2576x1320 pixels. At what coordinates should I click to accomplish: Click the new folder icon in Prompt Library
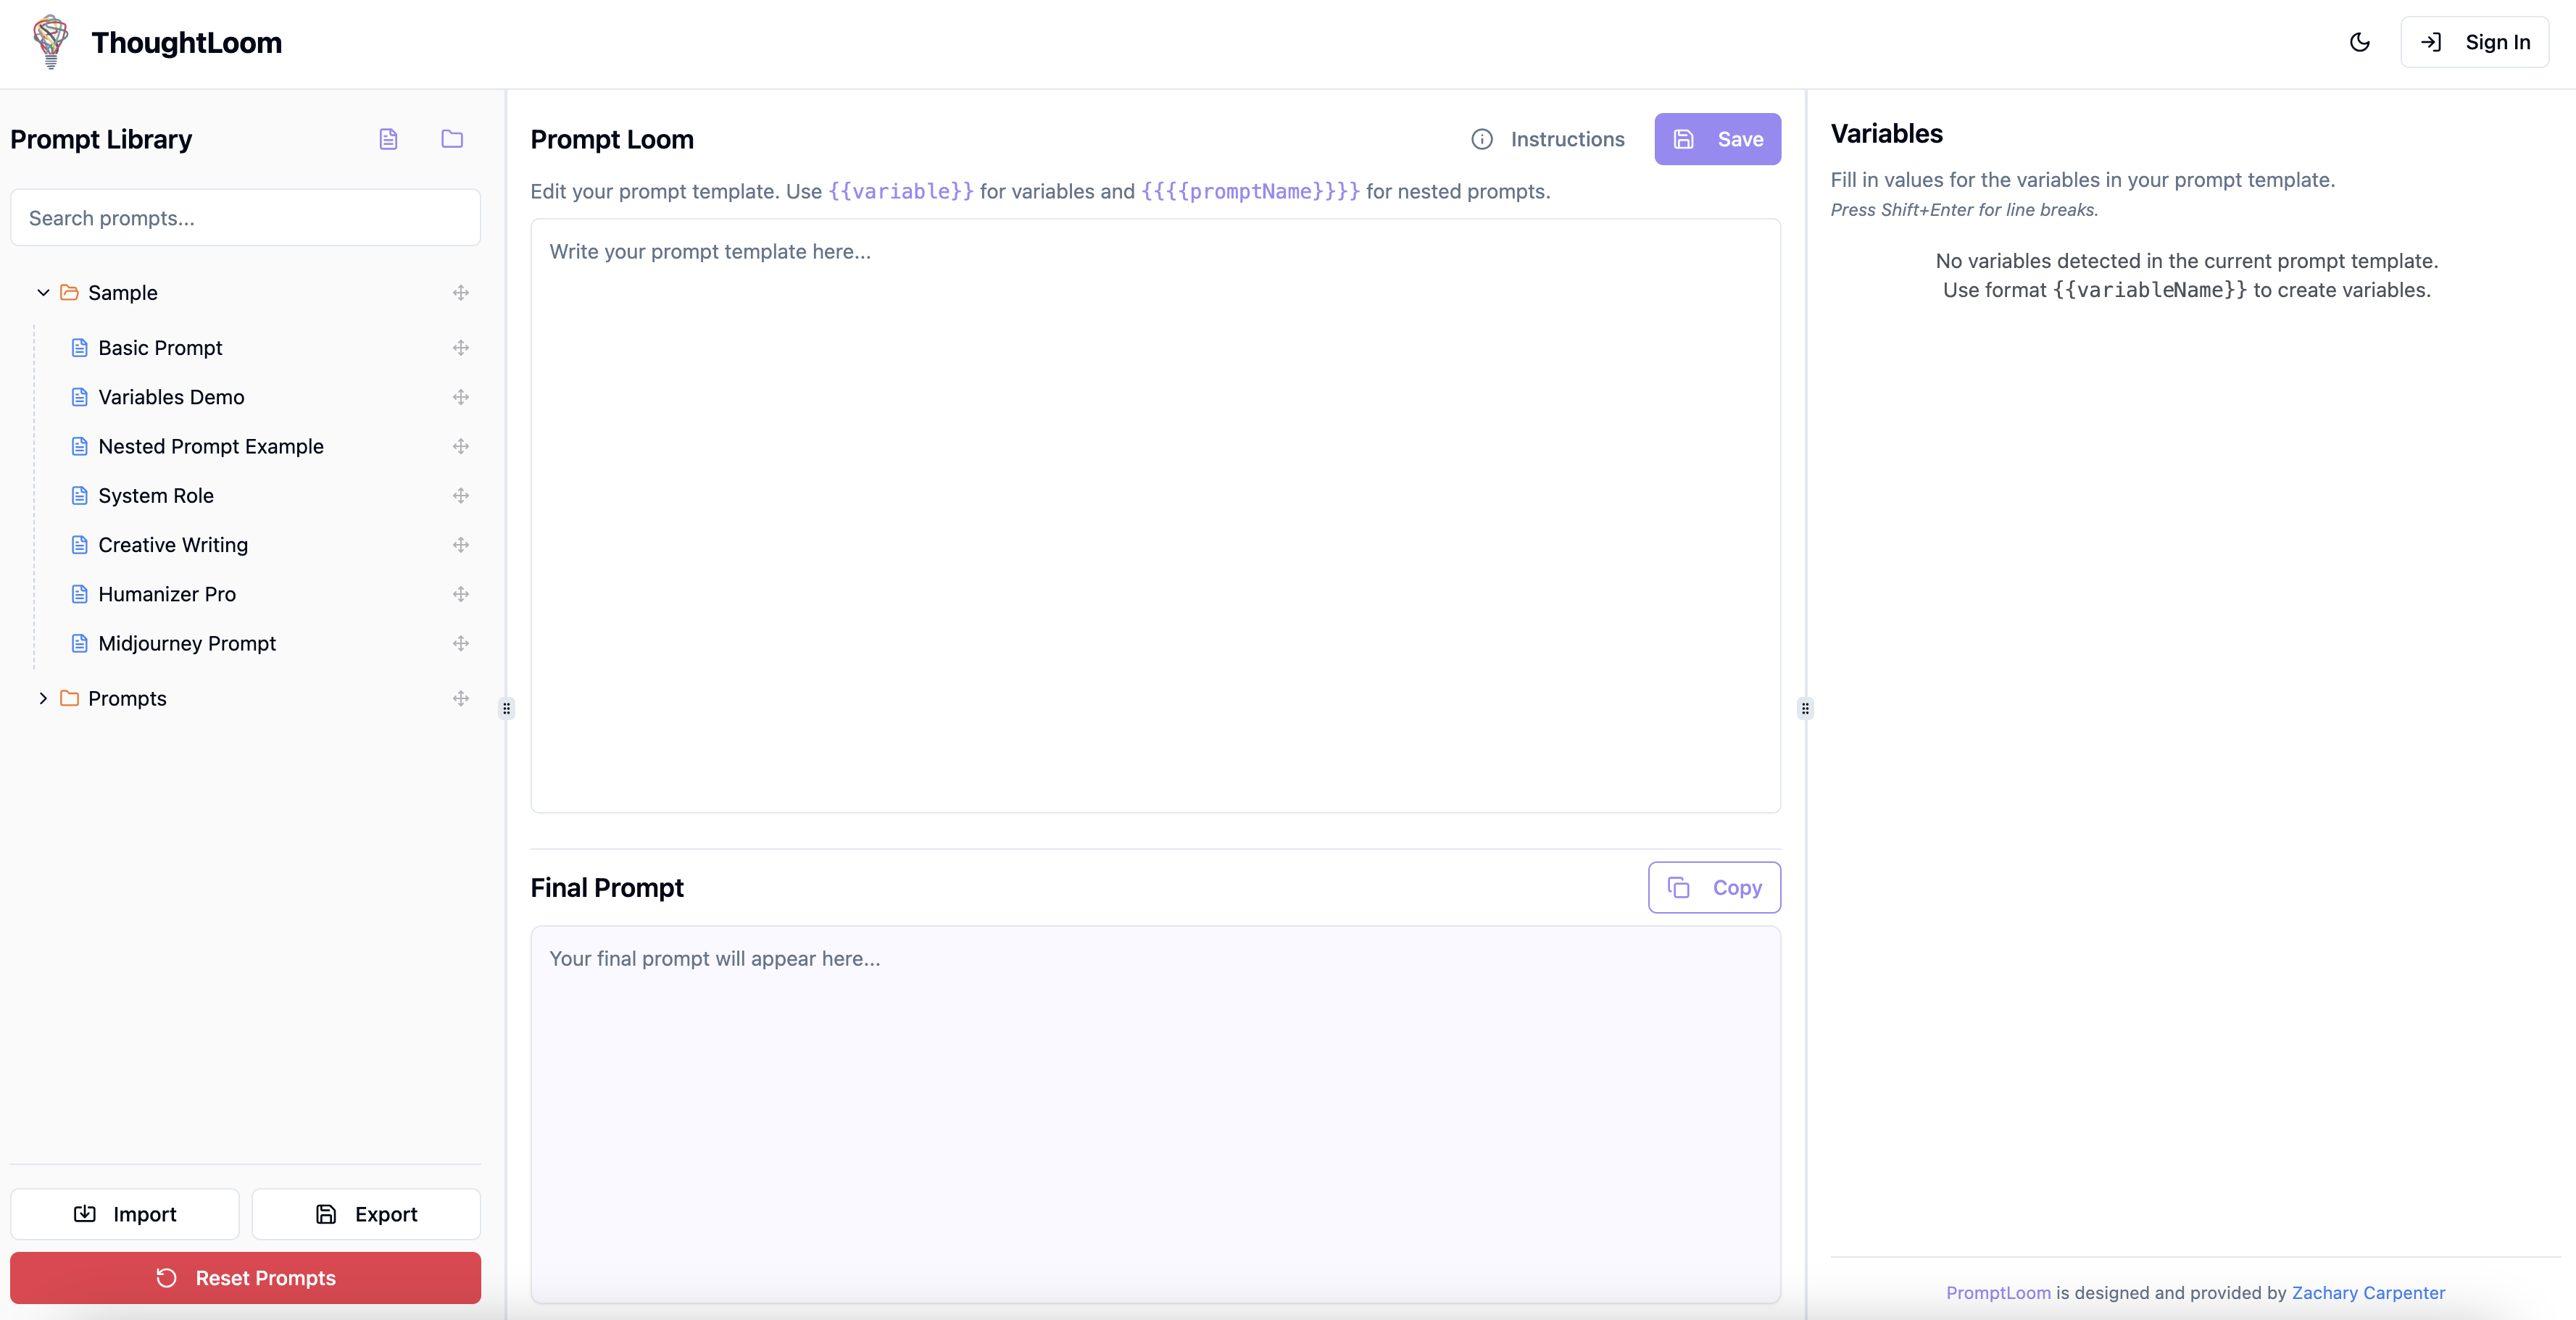[x=452, y=139]
